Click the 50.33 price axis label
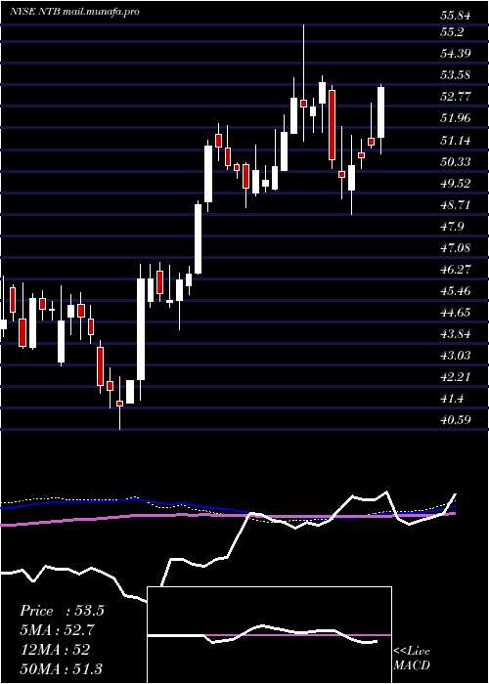 point(456,162)
